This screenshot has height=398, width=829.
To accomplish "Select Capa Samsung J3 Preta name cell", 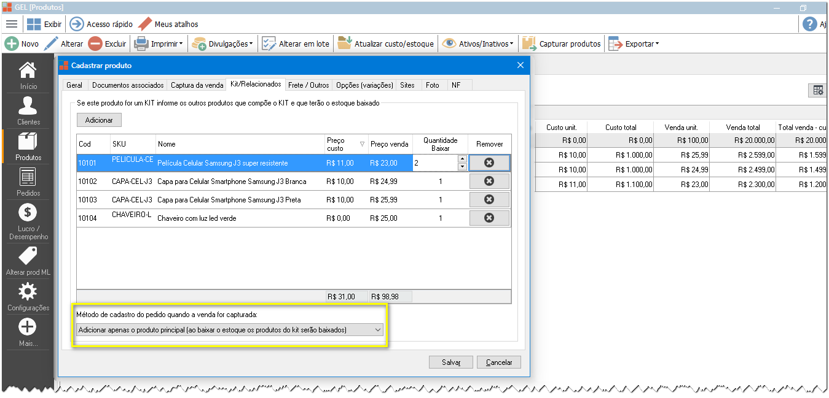I will pos(240,200).
